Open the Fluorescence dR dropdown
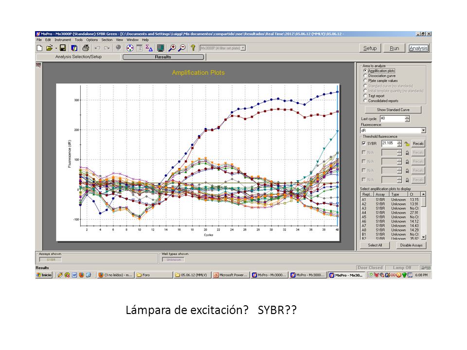467x350 pixels. (424, 131)
